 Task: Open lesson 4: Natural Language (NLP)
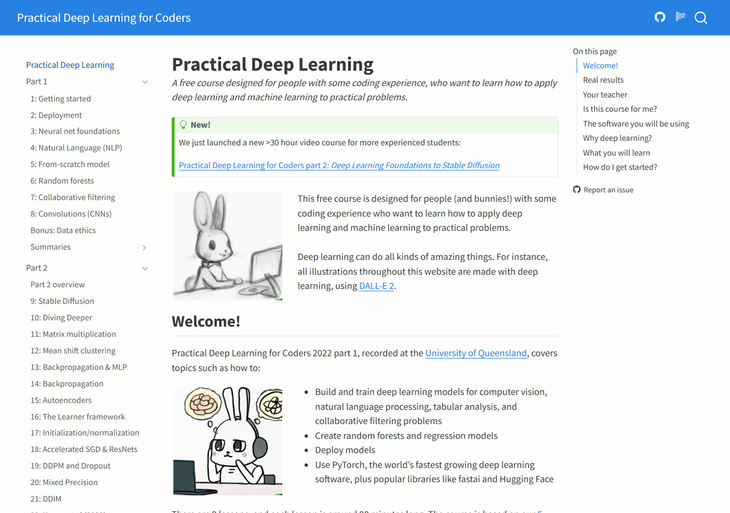pos(76,148)
